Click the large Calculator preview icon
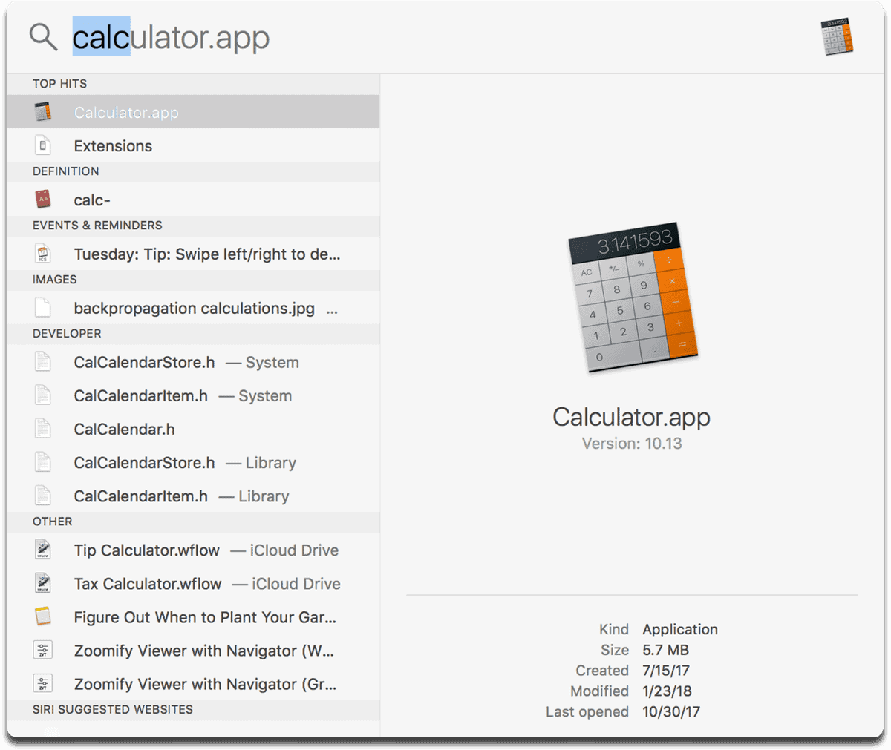This screenshot has width=891, height=750. click(633, 297)
